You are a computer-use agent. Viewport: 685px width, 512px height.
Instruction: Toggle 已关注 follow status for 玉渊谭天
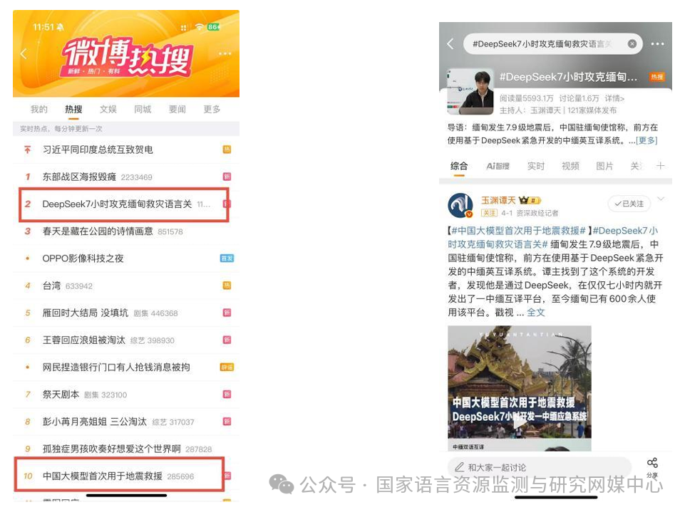click(x=629, y=204)
